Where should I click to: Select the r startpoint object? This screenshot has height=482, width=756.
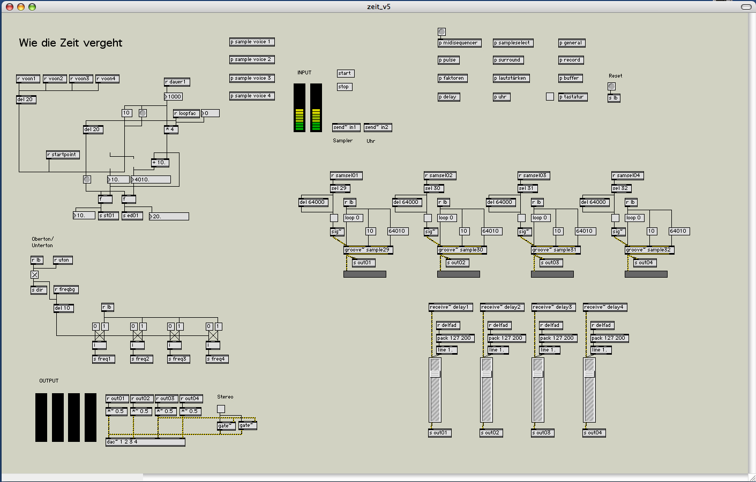(x=63, y=155)
